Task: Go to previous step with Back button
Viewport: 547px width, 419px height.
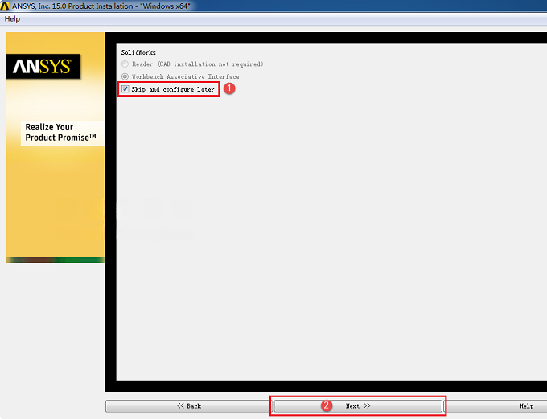Action: pyautogui.click(x=189, y=406)
